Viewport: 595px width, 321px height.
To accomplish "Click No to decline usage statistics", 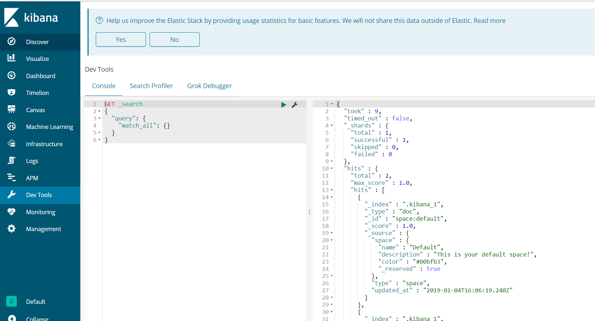I will [x=175, y=39].
